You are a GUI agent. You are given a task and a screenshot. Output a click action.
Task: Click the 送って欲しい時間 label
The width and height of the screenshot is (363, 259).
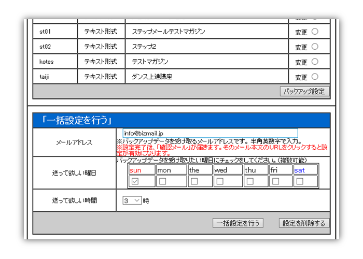[74, 200]
